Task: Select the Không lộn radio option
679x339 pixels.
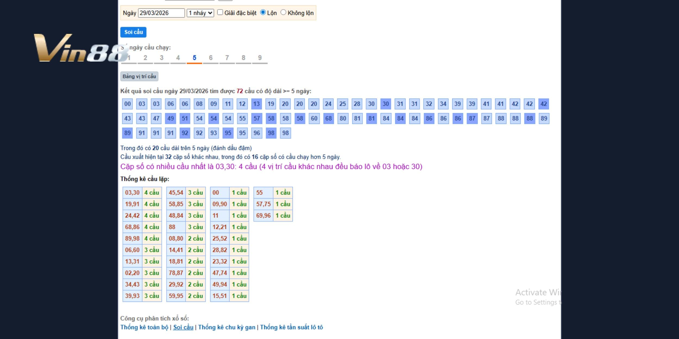Action: (x=283, y=12)
